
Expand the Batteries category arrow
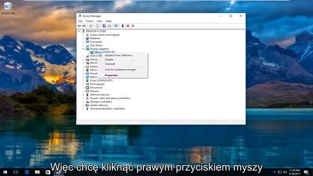click(83, 38)
